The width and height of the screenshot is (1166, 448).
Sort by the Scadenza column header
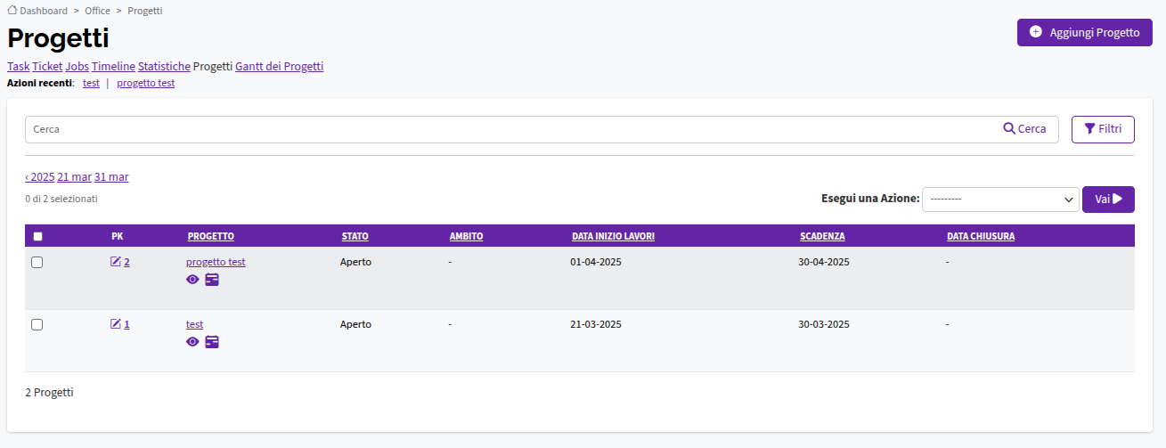pyautogui.click(x=822, y=237)
